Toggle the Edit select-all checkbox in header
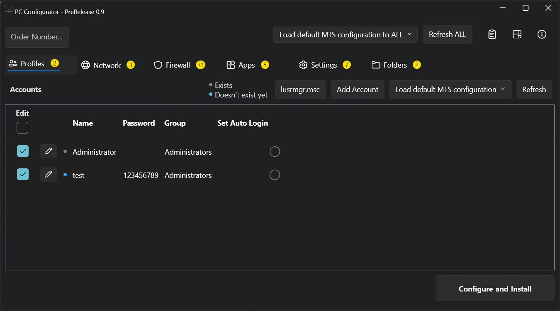560x311 pixels. (x=22, y=128)
